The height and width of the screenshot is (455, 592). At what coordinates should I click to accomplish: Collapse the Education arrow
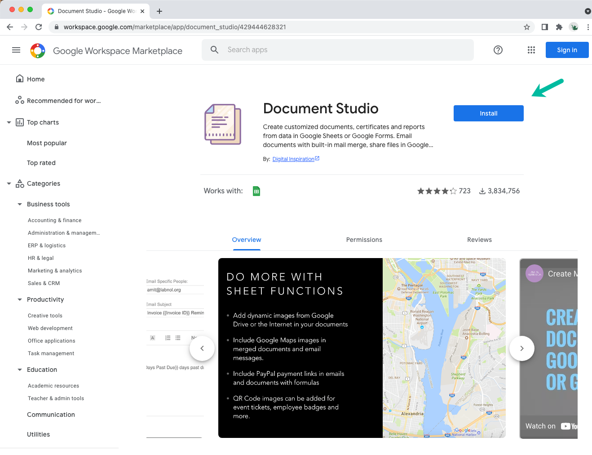point(20,370)
